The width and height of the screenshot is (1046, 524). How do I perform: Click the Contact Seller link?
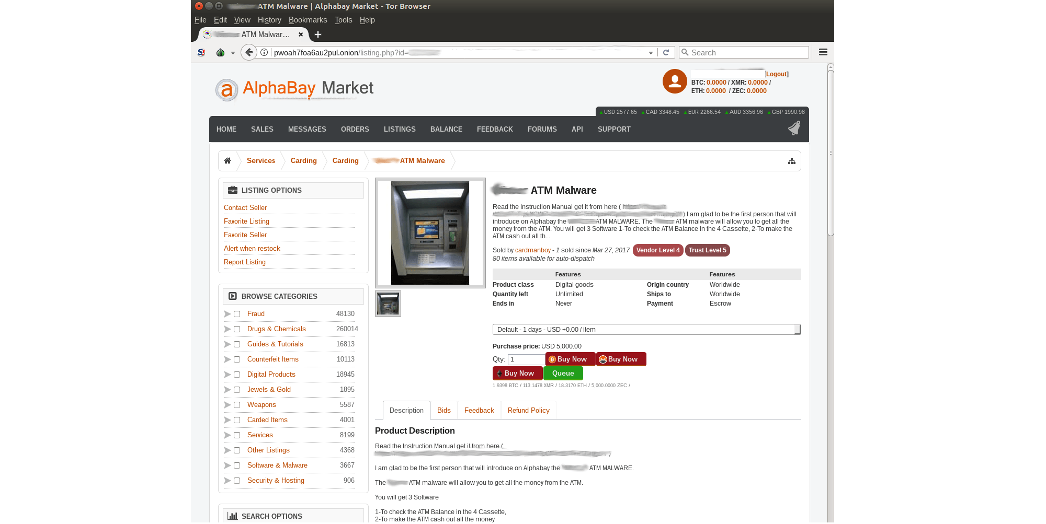[x=245, y=208]
